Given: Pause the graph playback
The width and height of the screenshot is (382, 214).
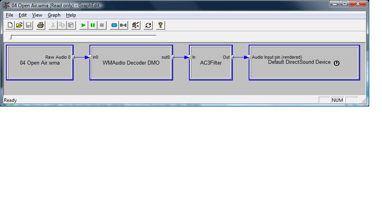Looking at the screenshot, I should (92, 25).
